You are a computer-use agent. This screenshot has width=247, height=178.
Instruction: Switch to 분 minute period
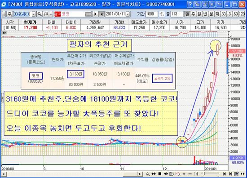(211, 14)
